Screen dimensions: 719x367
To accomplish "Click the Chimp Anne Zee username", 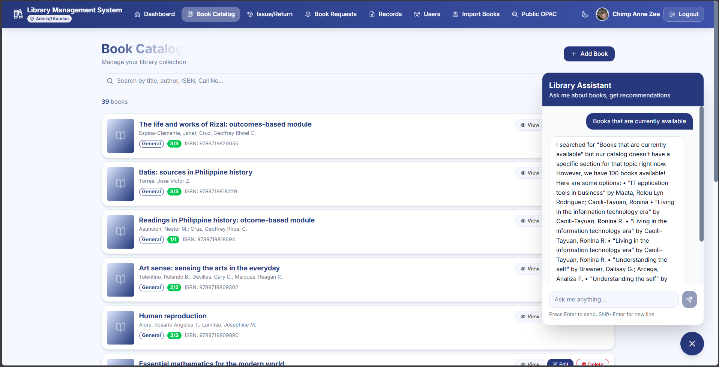I will [636, 14].
